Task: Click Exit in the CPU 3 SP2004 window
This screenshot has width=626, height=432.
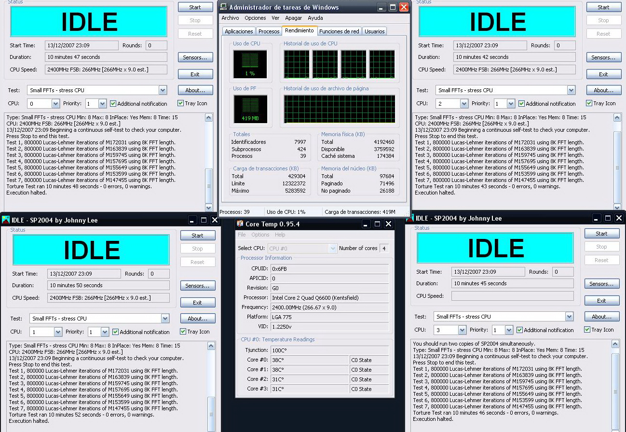Action: [602, 301]
